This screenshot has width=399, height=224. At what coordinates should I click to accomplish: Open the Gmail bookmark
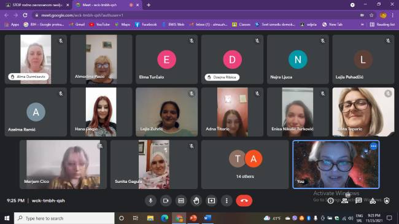77,25
